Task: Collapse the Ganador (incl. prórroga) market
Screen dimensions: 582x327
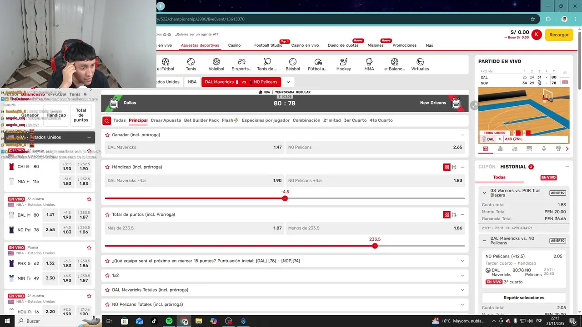Action: coord(462,135)
